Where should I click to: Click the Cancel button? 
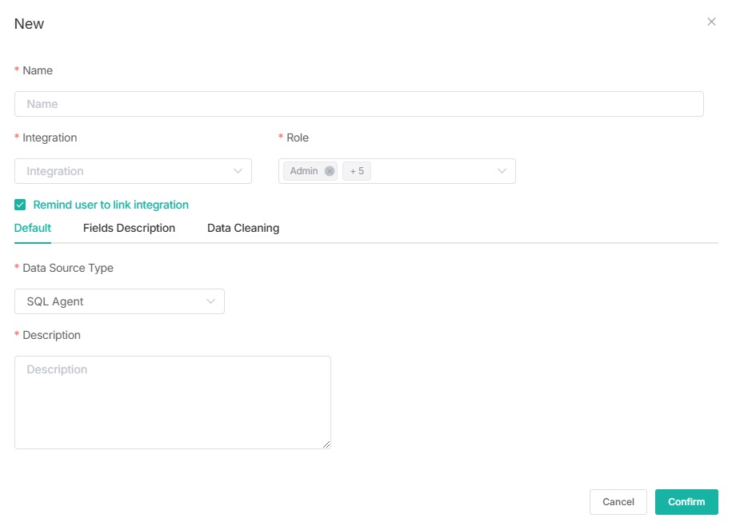pos(618,502)
